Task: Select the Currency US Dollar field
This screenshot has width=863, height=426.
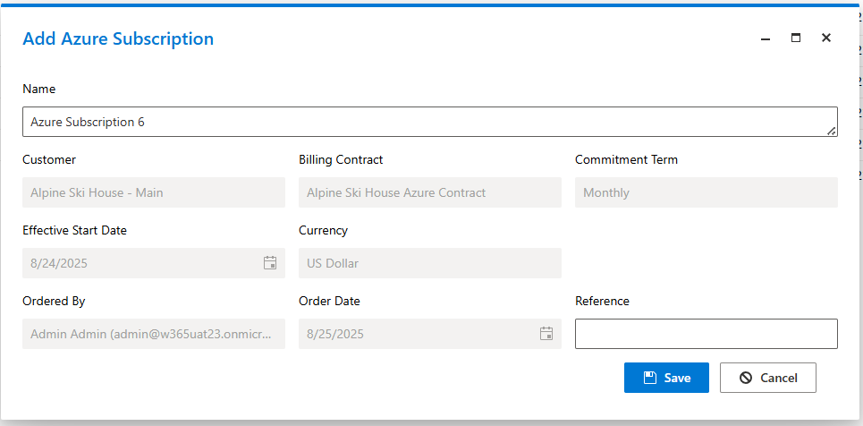Action: click(x=430, y=263)
